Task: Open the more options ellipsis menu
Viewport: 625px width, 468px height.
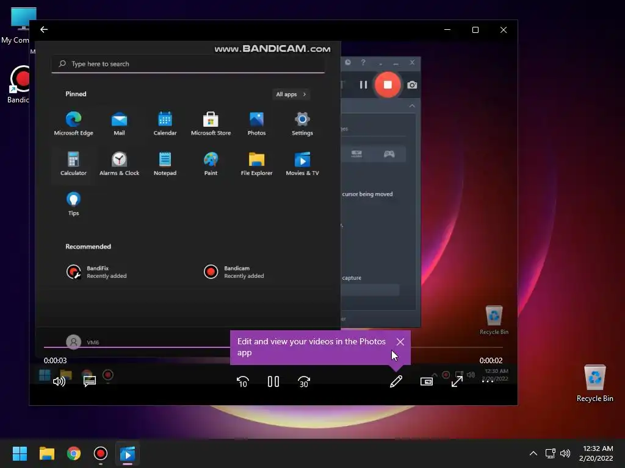Action: pyautogui.click(x=488, y=381)
